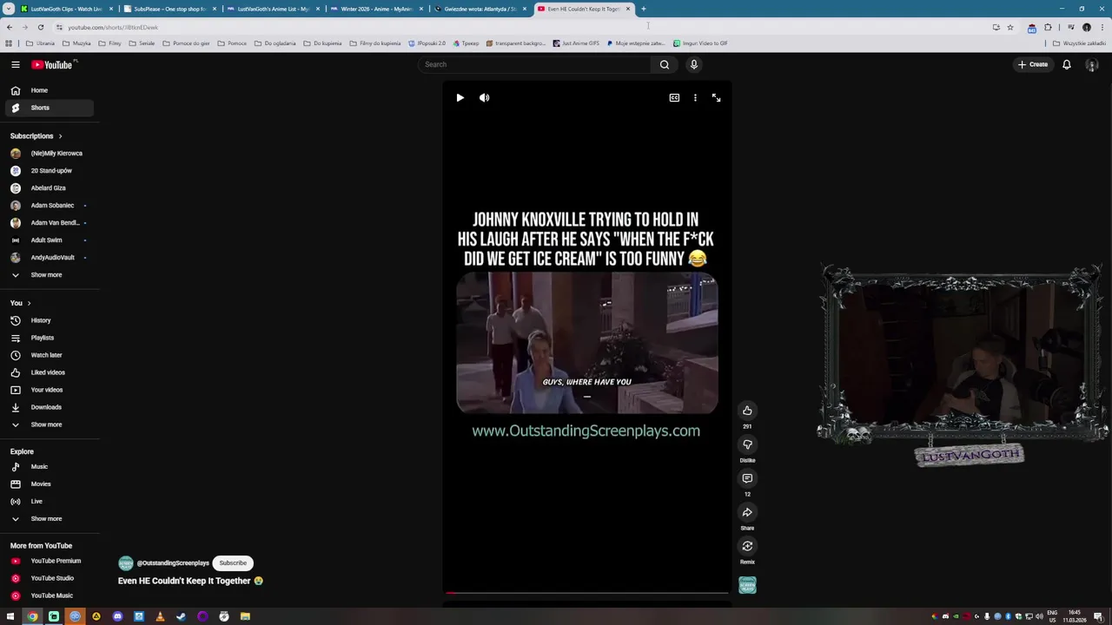This screenshot has height=625, width=1112.
Task: Open the Seriale bookmarks folder
Action: click(142, 43)
